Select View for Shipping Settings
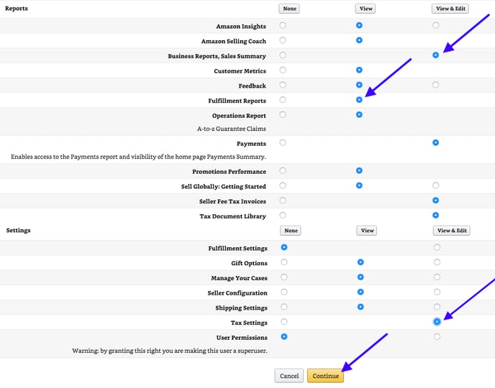This screenshot has height=388, width=495. [x=360, y=307]
